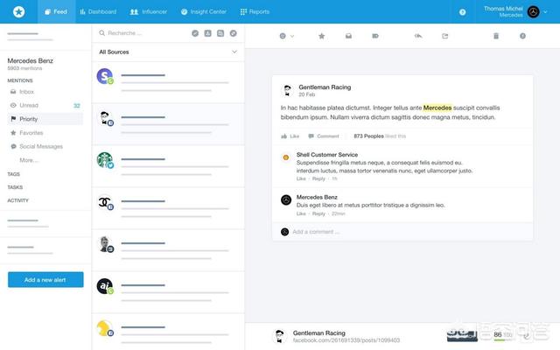Click the first round filter icon beside search

(x=195, y=33)
